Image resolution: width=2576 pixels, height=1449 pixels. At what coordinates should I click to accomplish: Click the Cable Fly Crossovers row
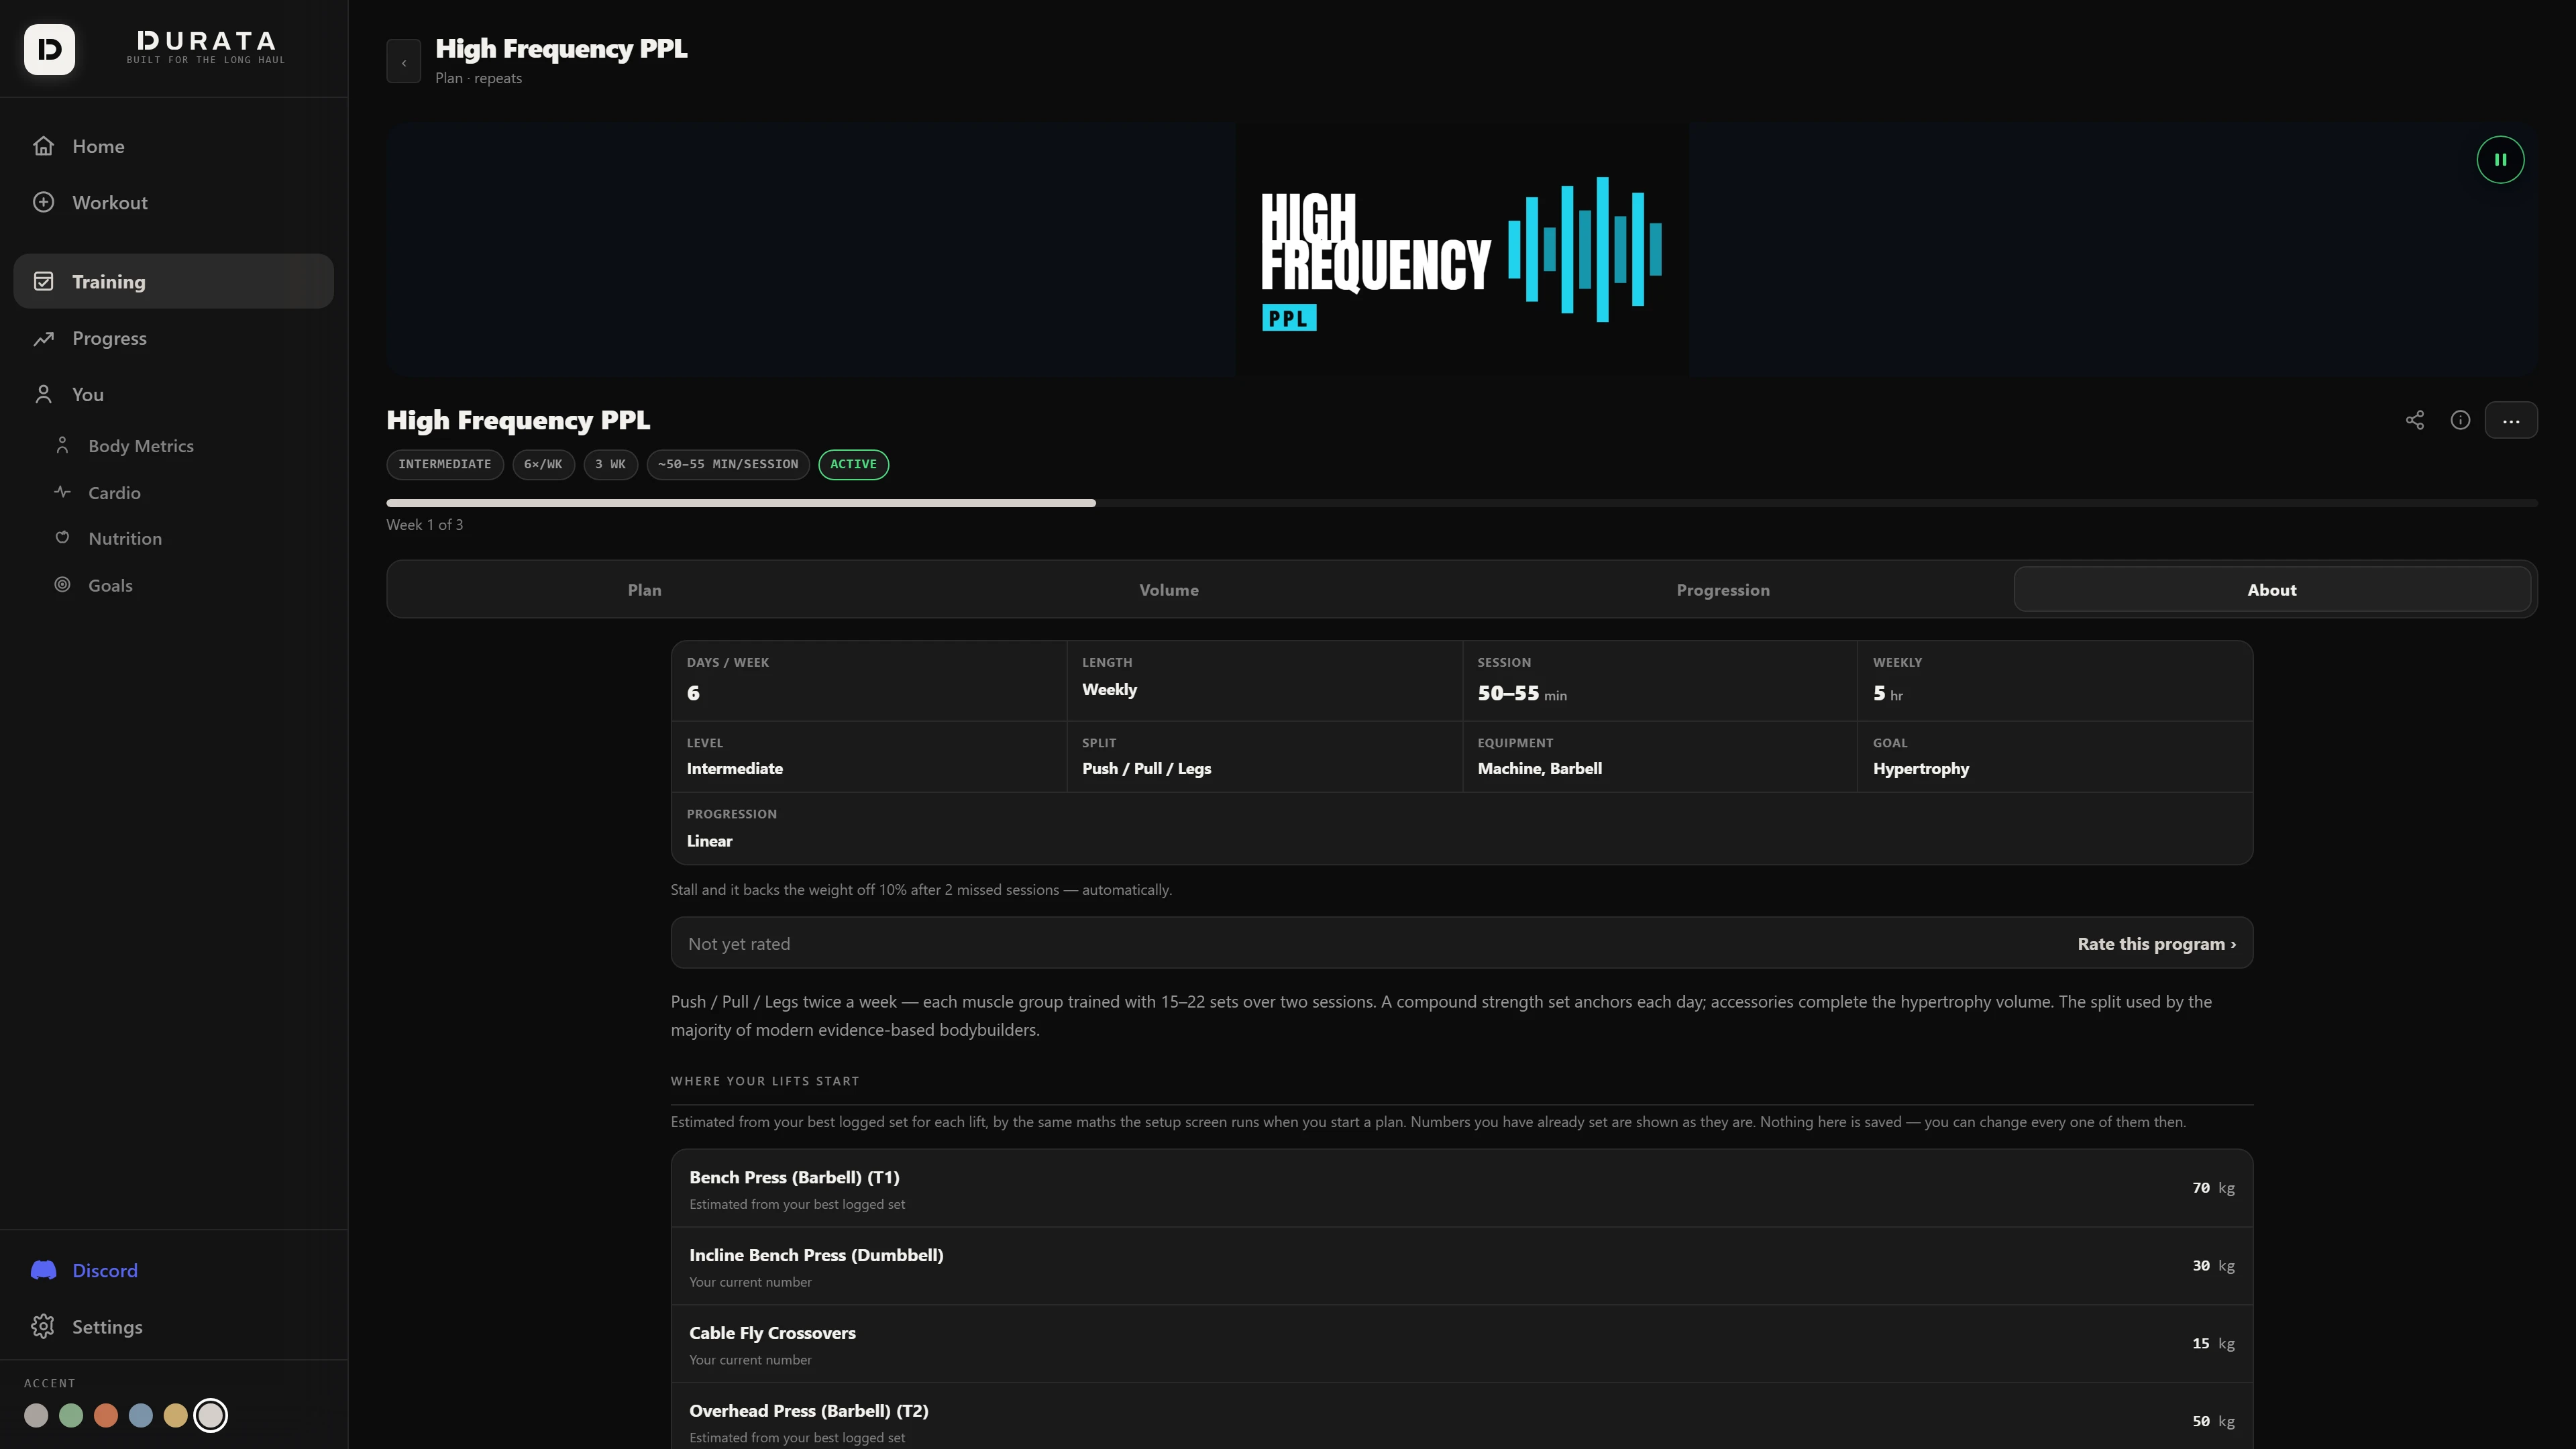pos(1462,1344)
